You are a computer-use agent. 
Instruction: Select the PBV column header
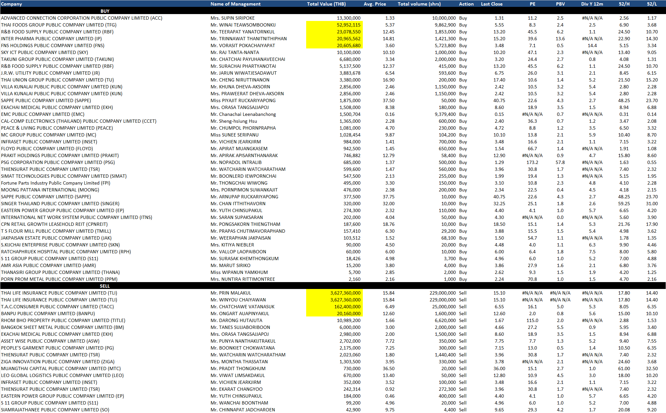click(560, 4)
